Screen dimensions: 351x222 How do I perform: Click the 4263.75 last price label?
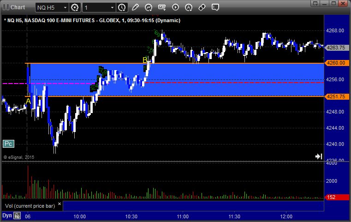click(336, 48)
